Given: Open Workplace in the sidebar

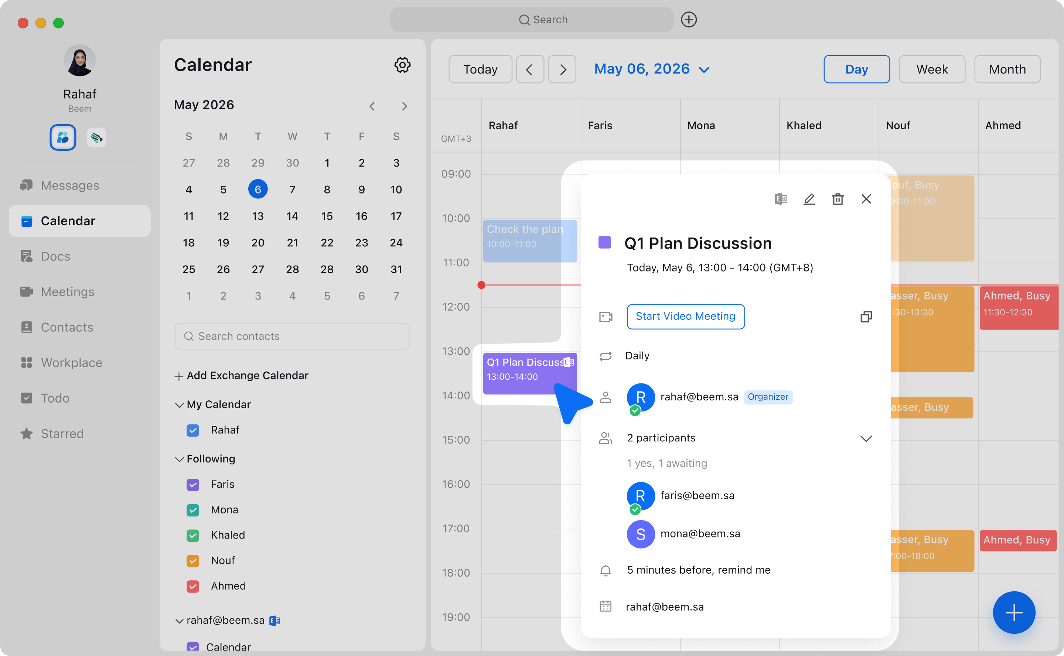Looking at the screenshot, I should click(x=80, y=363).
